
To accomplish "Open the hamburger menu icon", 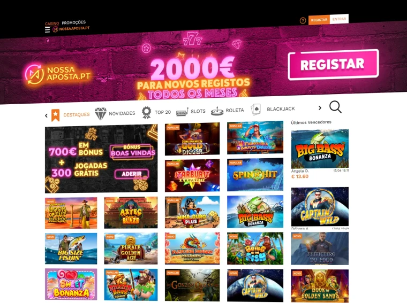I will pyautogui.click(x=47, y=30).
